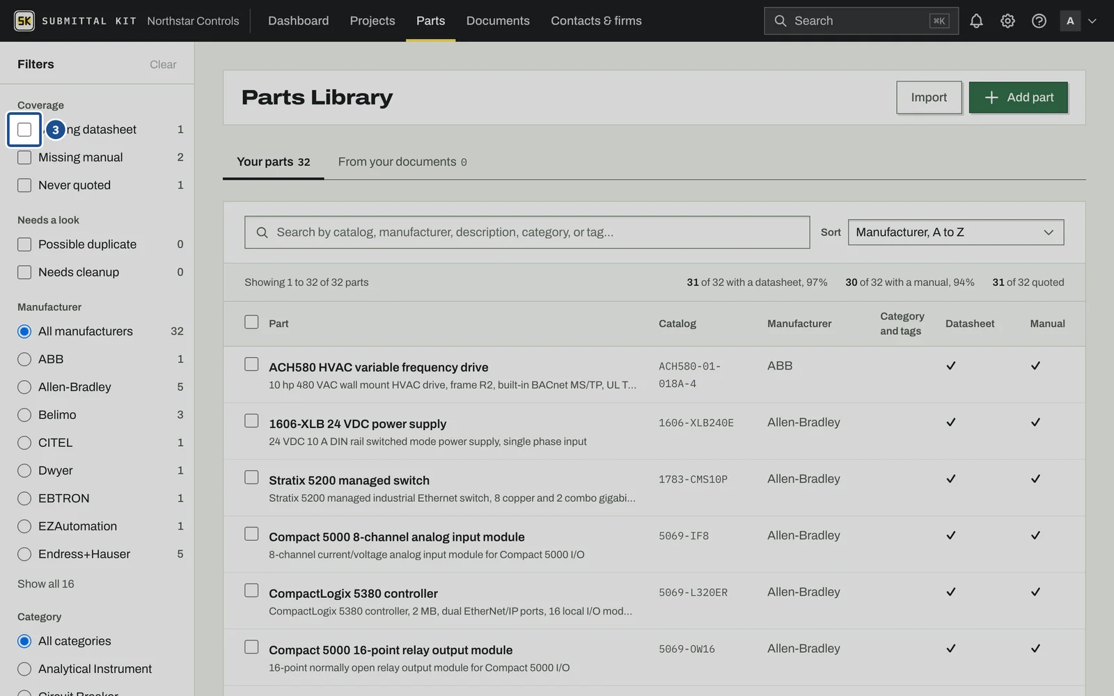Open the CompactLogix 5380 controller part
The image size is (1114, 696).
353,594
